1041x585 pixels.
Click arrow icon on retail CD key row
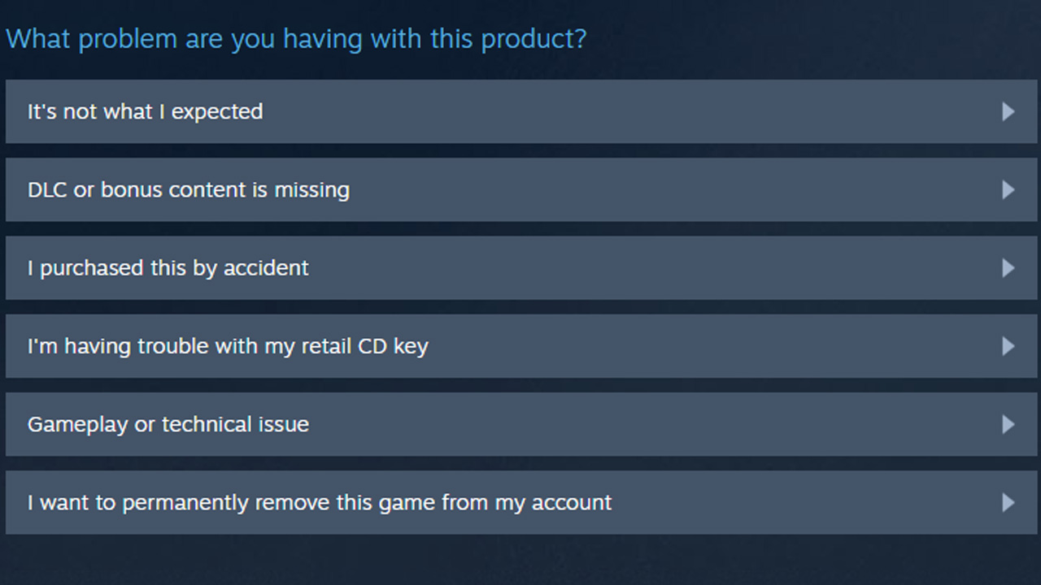[1008, 346]
